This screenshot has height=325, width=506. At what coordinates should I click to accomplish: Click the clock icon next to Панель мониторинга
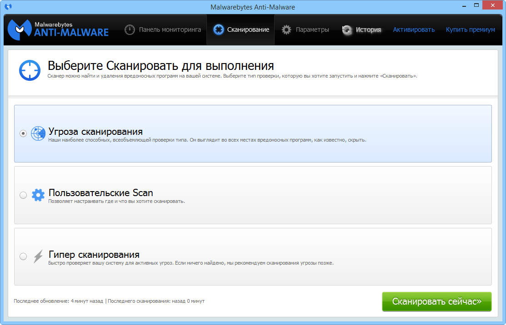click(130, 29)
